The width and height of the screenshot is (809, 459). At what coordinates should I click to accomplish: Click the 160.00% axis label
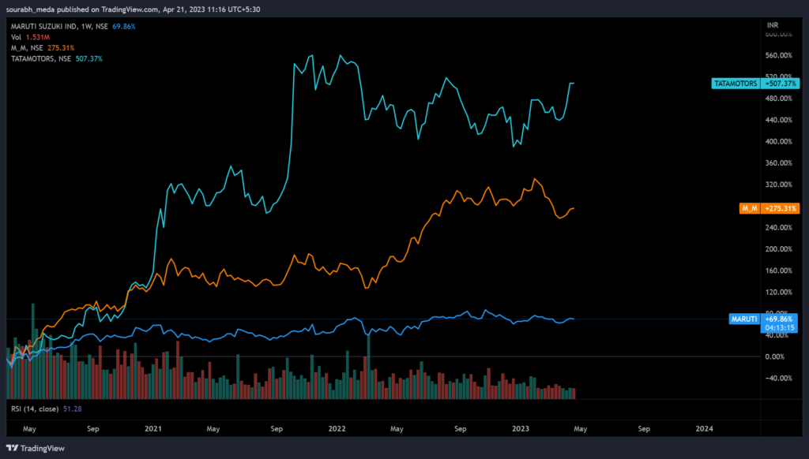(778, 271)
